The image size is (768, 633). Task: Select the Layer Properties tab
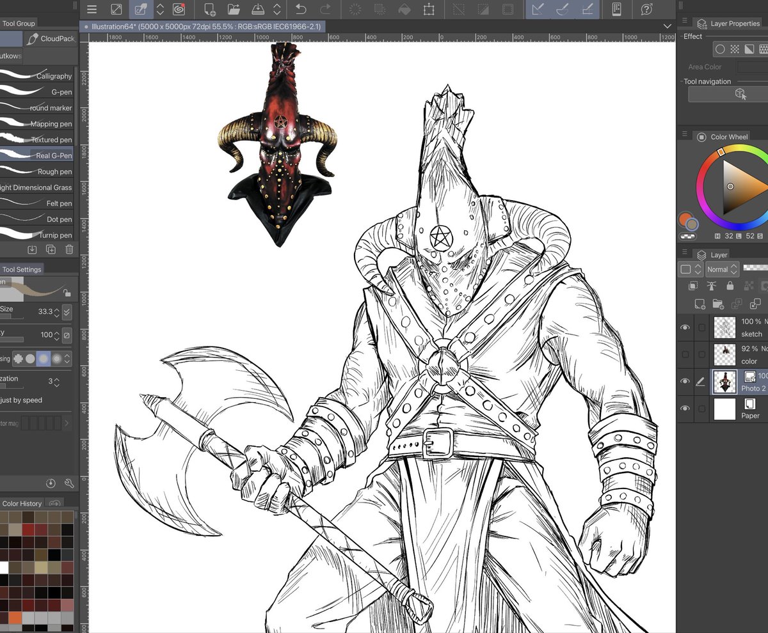pos(728,23)
